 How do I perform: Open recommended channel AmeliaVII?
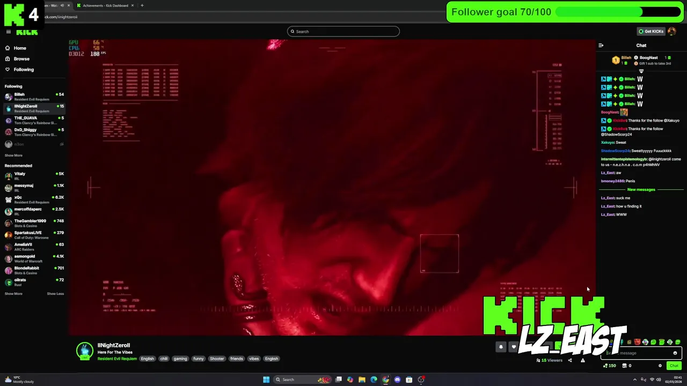[x=33, y=247]
